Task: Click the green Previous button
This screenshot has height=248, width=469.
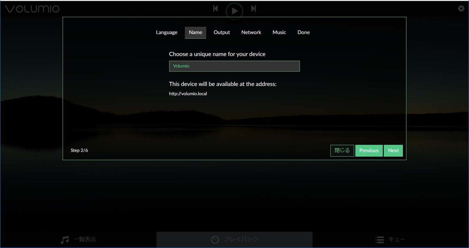Action: pos(369,150)
